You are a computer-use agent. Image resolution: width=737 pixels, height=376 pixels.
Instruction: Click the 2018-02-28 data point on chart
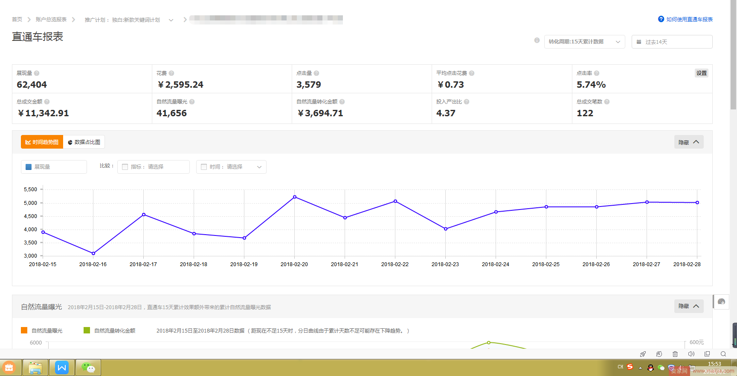click(697, 203)
